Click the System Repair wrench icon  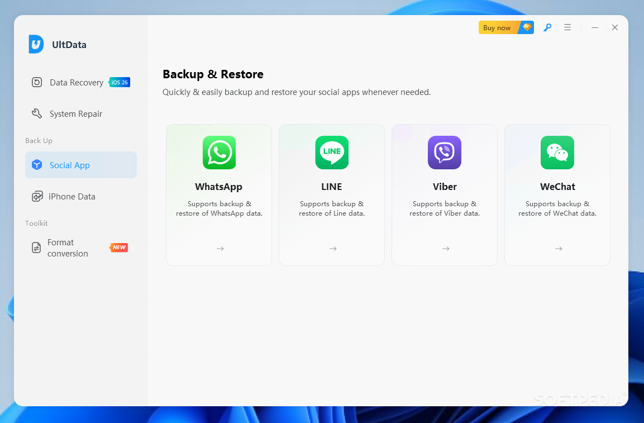[37, 113]
